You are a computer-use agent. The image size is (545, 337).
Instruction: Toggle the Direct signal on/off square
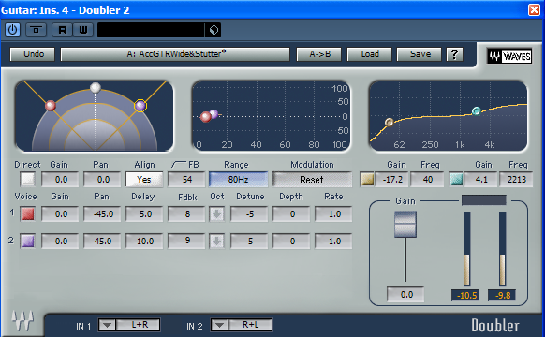click(x=27, y=180)
